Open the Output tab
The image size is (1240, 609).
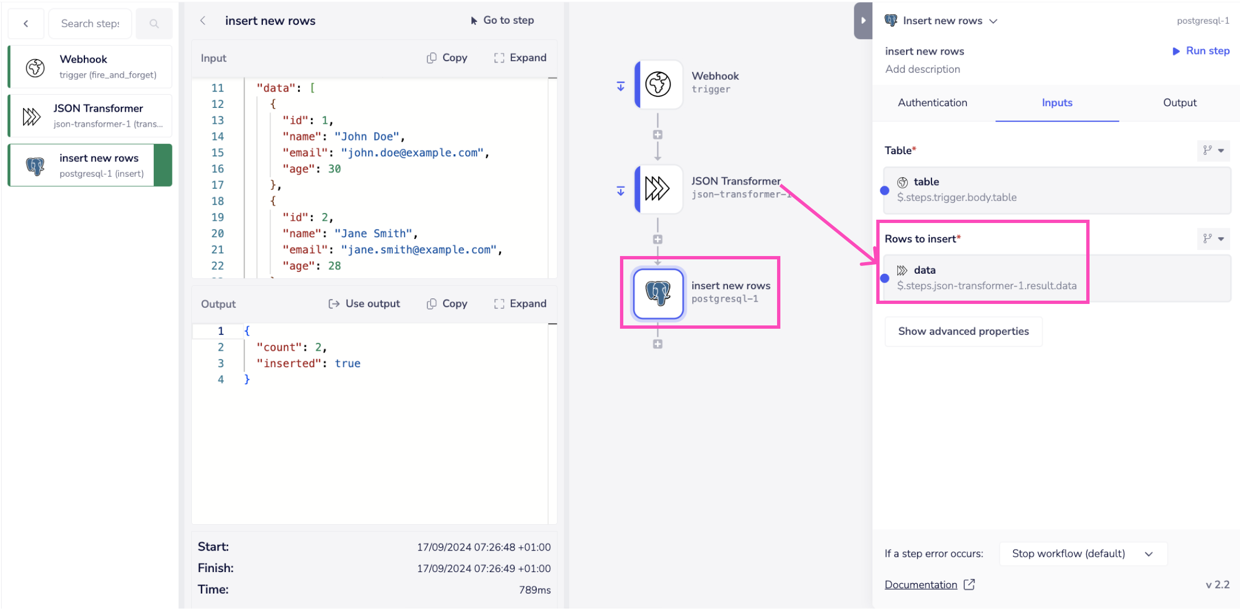coord(1179,102)
